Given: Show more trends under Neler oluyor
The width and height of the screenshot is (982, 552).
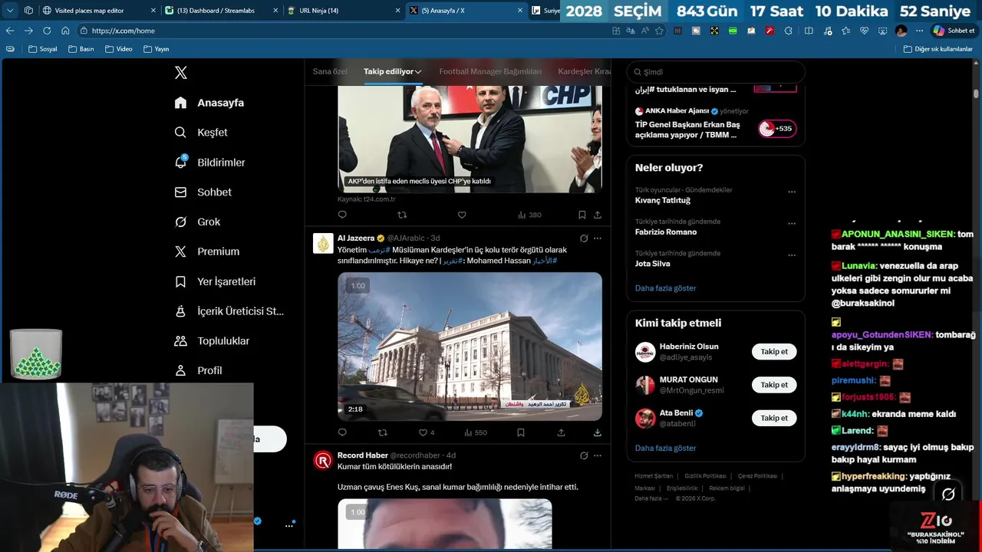Looking at the screenshot, I should pos(665,288).
